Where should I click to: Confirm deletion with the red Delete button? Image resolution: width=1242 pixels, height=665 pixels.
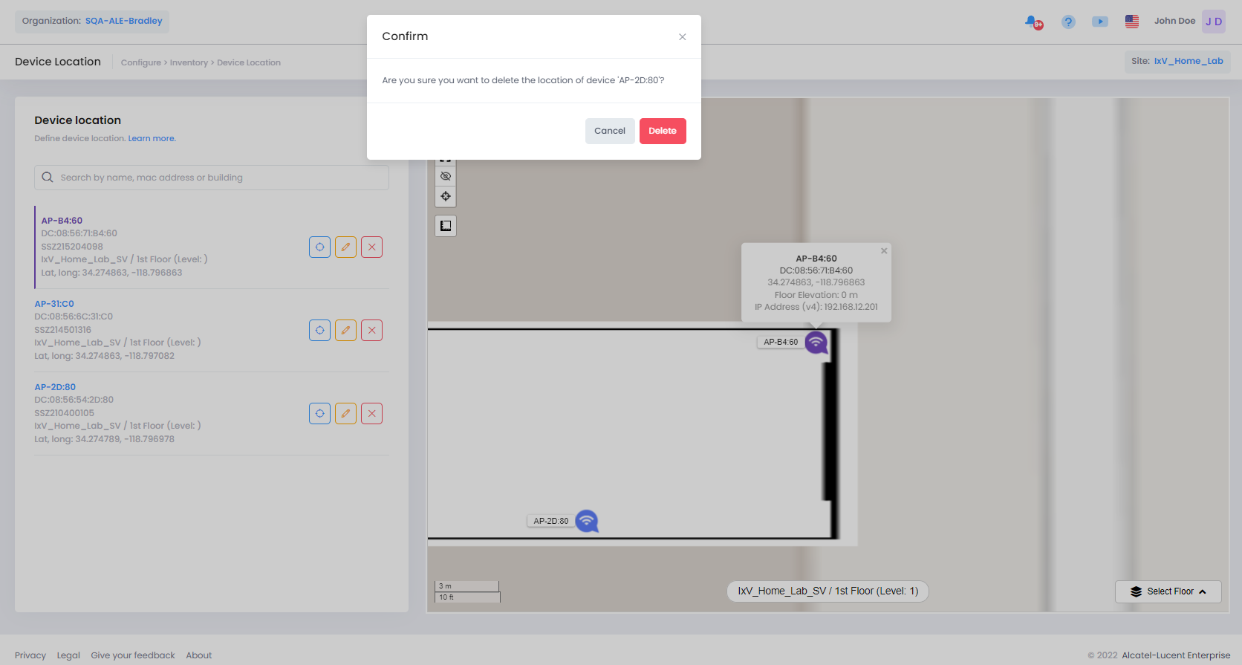(662, 131)
